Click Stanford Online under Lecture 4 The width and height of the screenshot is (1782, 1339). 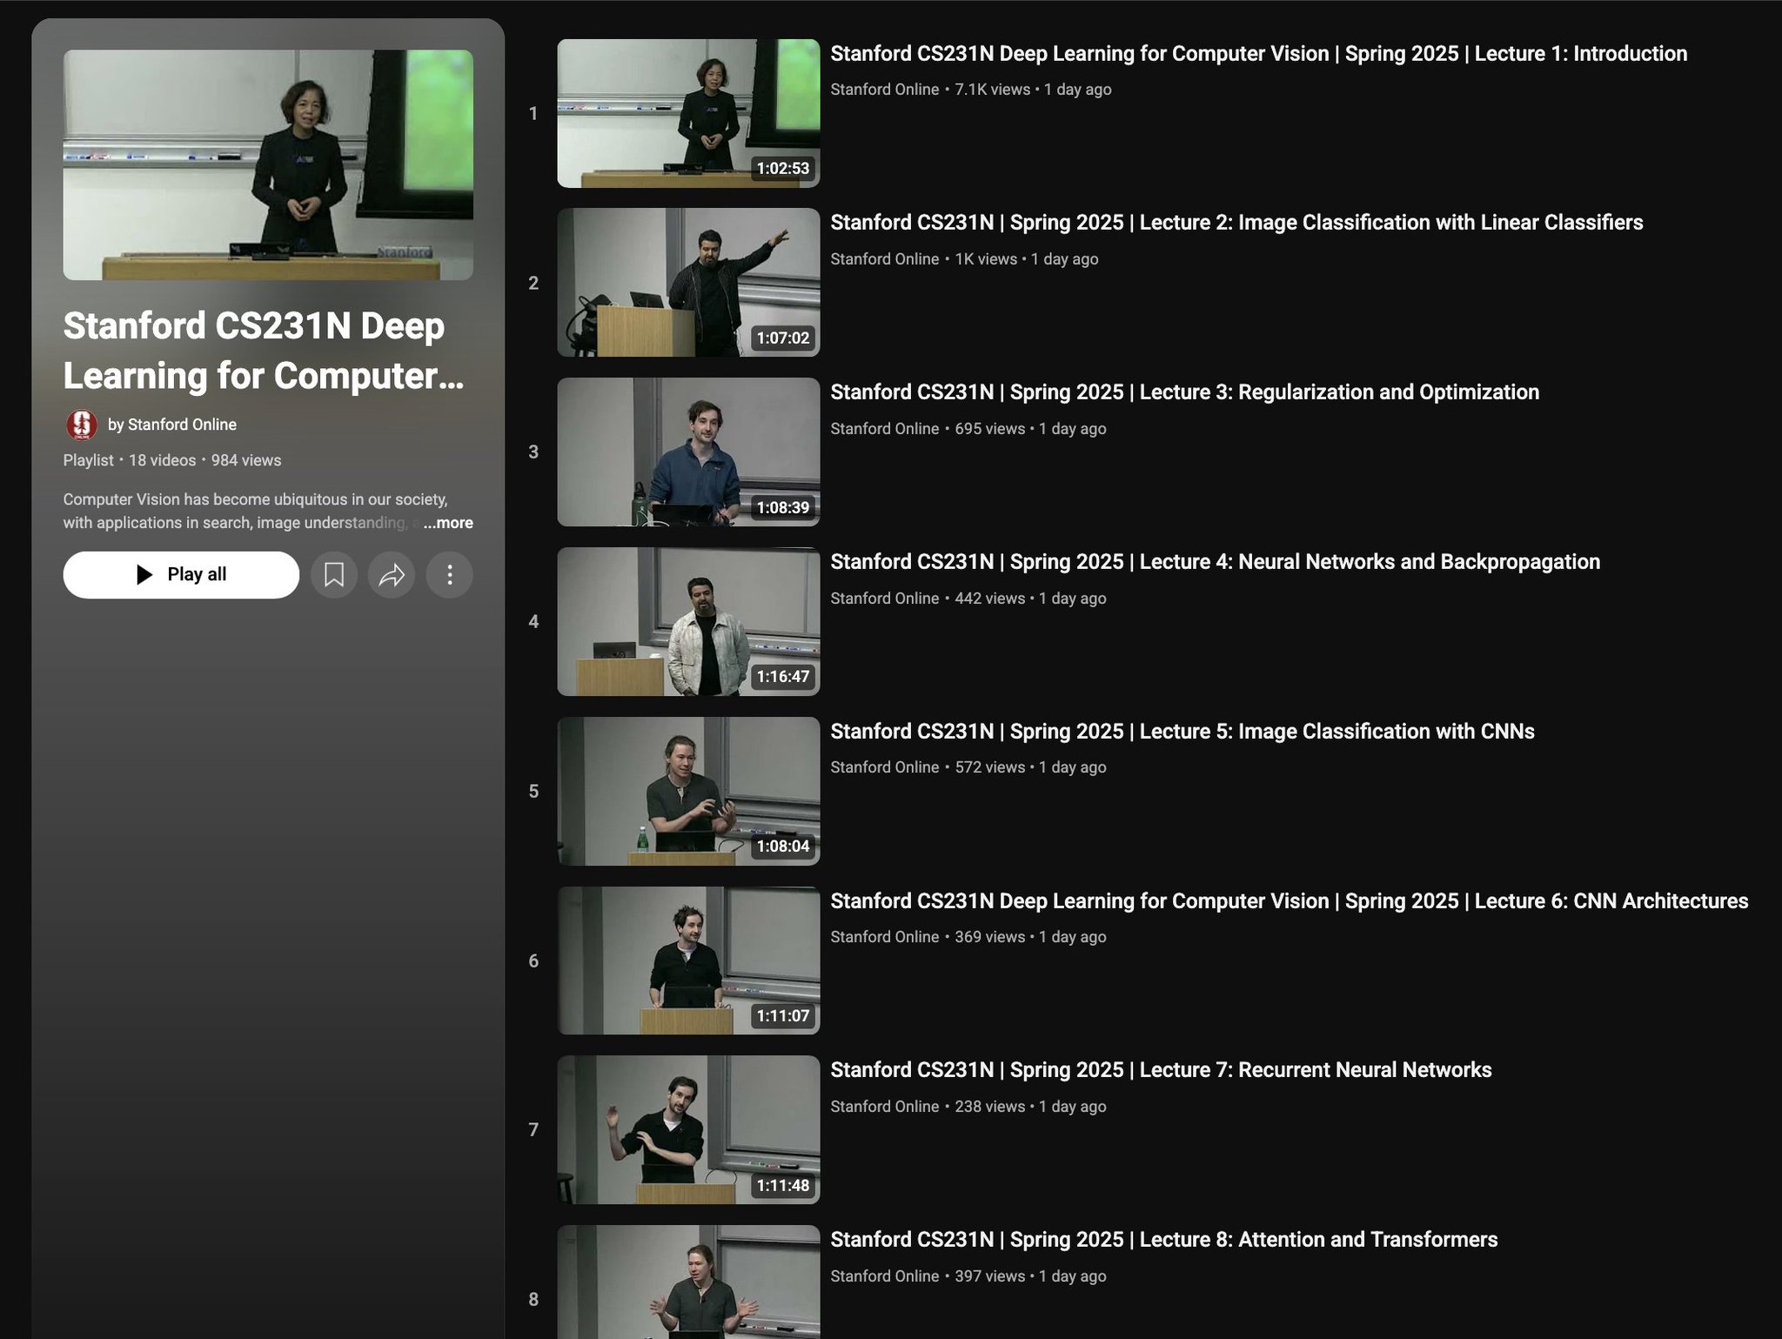(884, 599)
